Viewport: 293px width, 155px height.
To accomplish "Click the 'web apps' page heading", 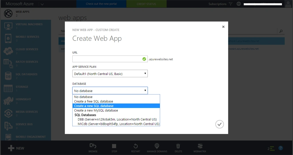I will (x=72, y=18).
